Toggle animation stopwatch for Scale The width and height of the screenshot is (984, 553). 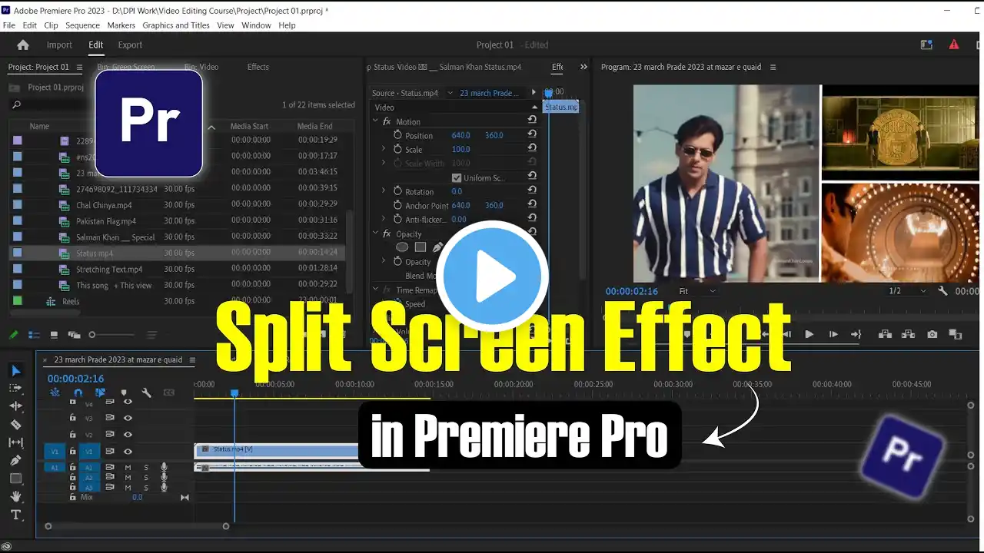tap(397, 149)
